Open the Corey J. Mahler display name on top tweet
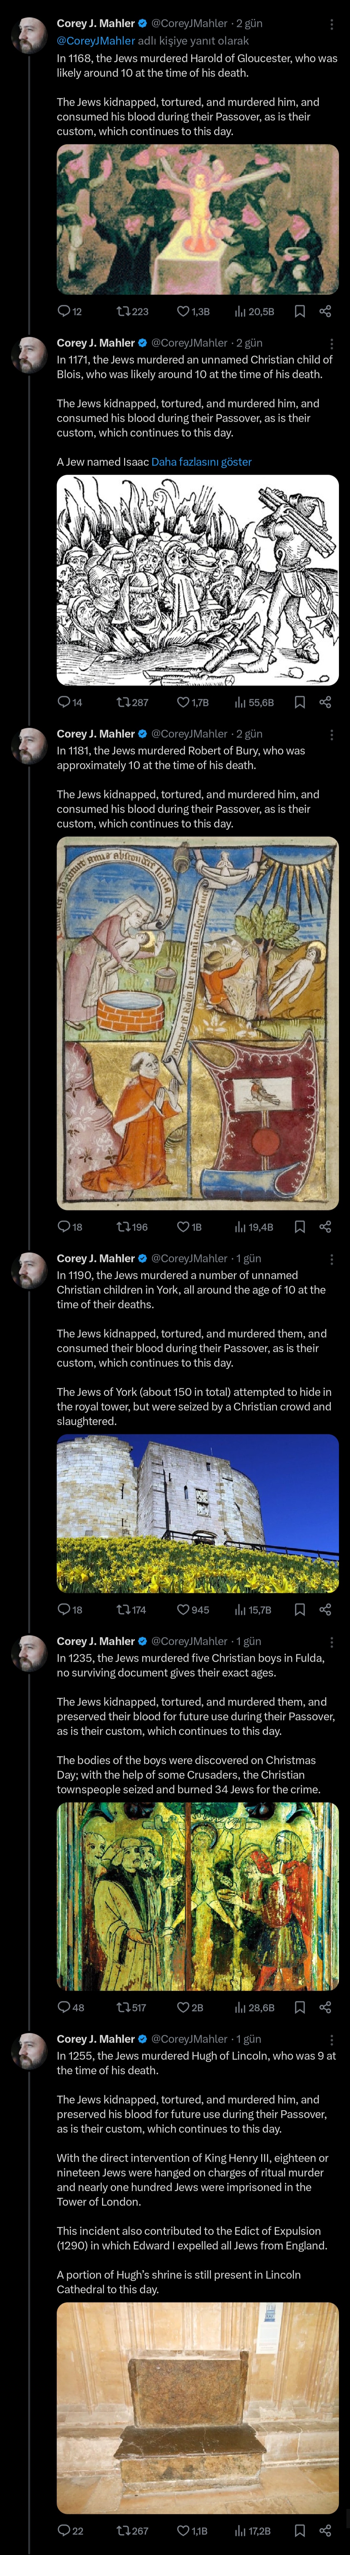Screen dimensions: 350x2555 [x=95, y=23]
